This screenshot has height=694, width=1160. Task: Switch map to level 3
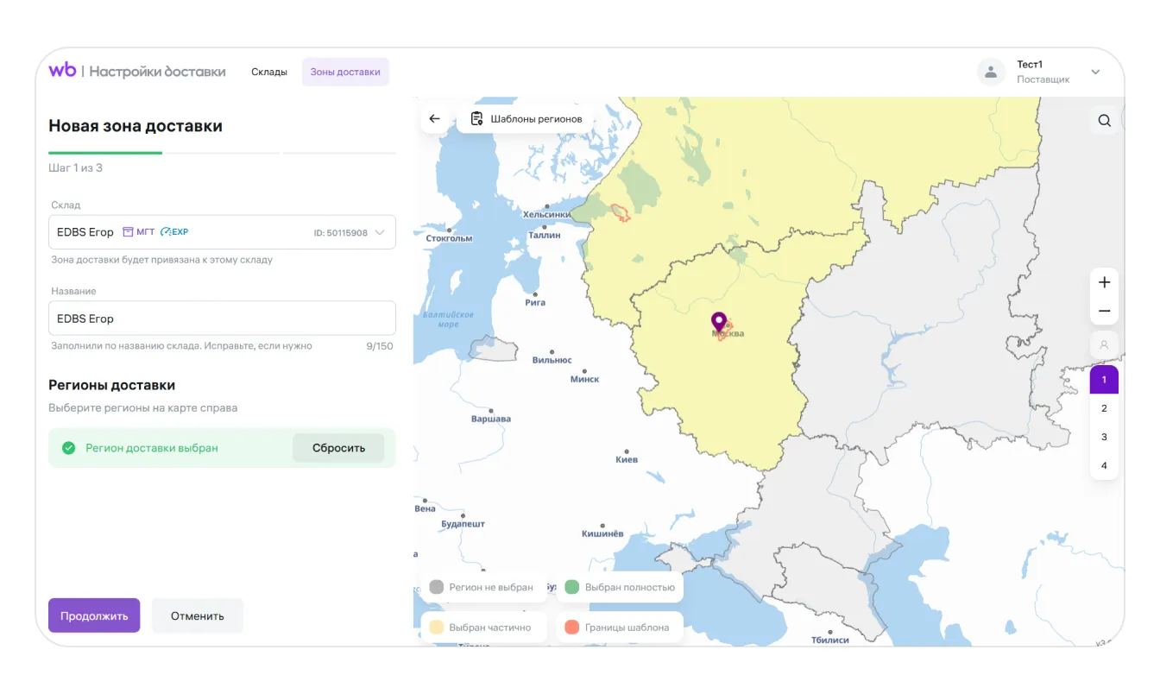pyautogui.click(x=1104, y=437)
